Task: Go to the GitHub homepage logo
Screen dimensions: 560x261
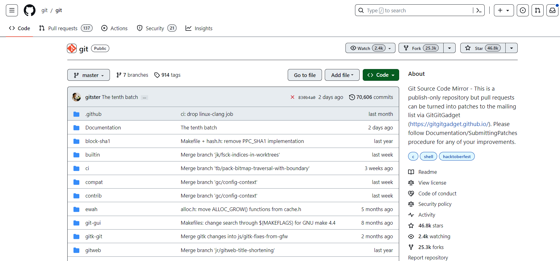Action: [x=30, y=10]
